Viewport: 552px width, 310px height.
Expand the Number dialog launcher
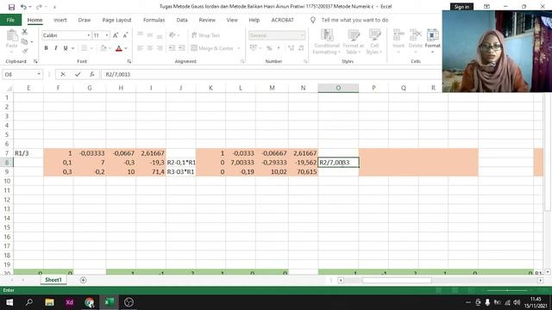(x=305, y=61)
